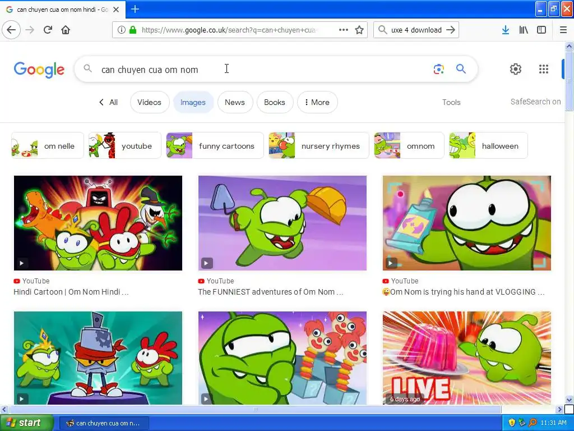Screen dimensions: 574x431
Task: Toggle the sidebar view icon
Action: [x=541, y=30]
